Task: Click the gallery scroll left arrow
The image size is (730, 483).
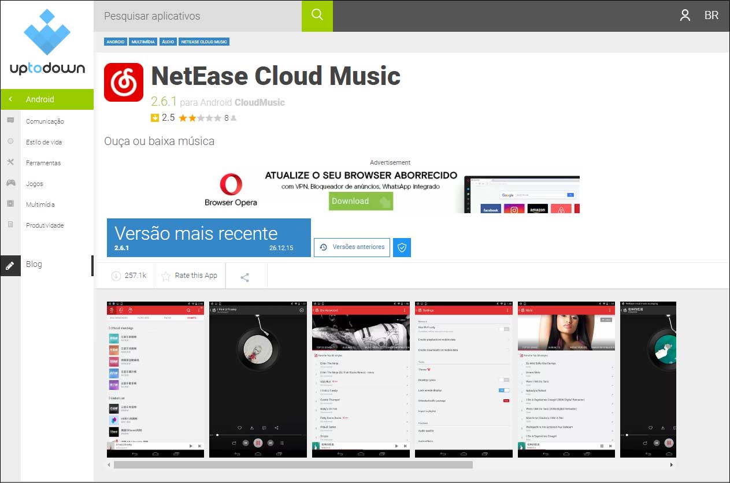Action: pyautogui.click(x=110, y=465)
